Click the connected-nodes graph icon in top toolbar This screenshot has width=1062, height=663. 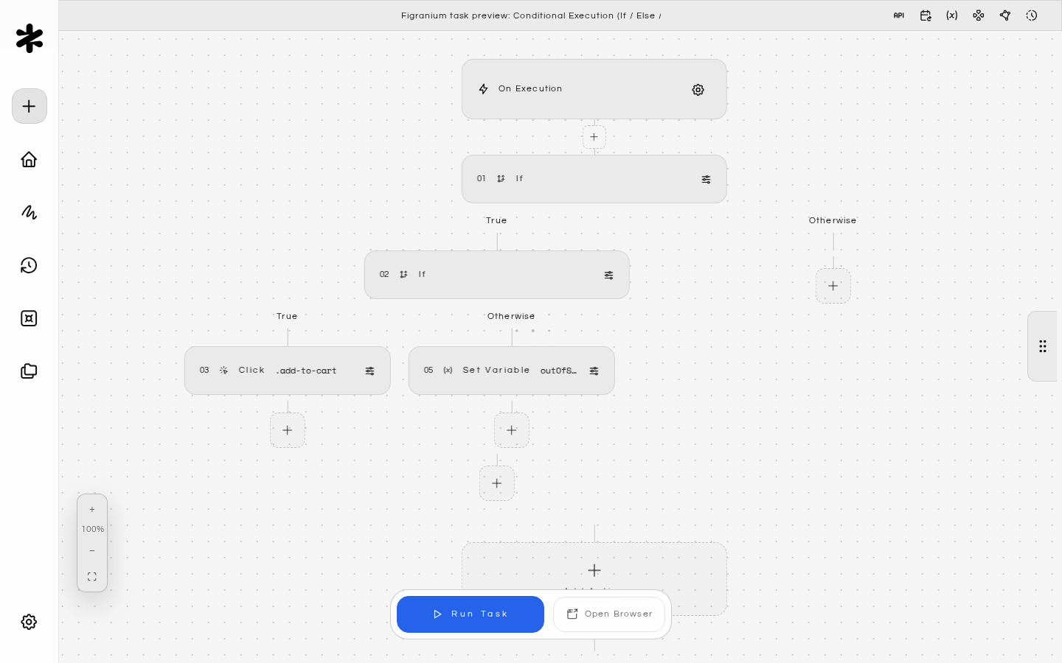tap(1004, 15)
